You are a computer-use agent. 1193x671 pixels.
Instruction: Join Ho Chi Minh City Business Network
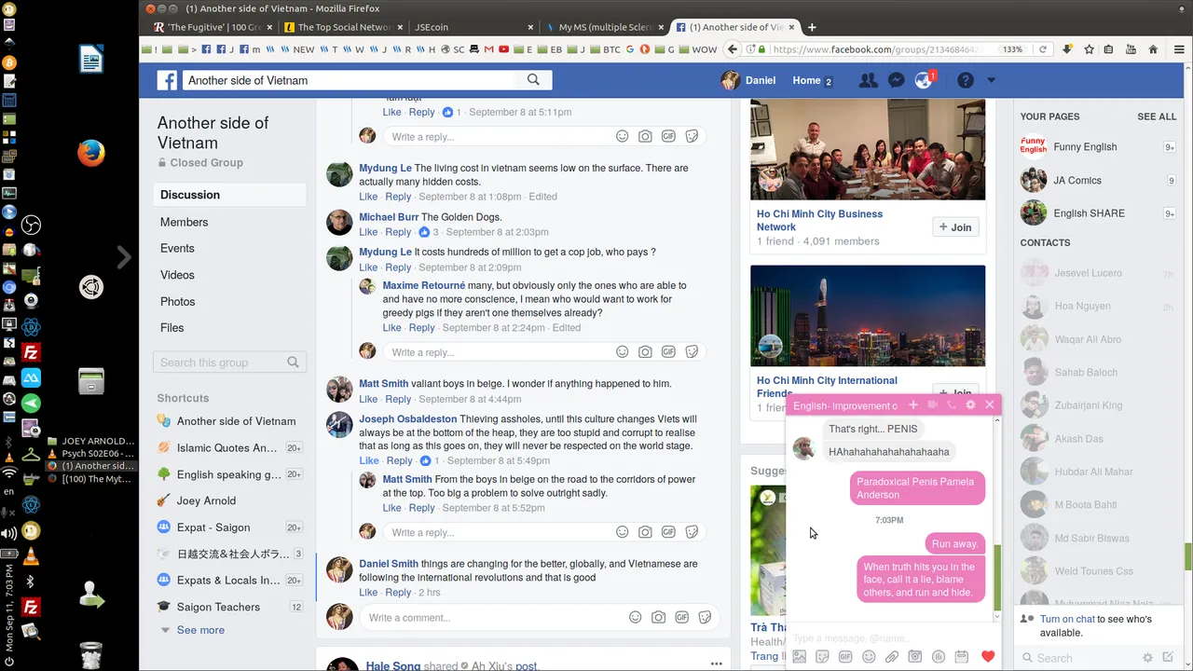point(955,227)
